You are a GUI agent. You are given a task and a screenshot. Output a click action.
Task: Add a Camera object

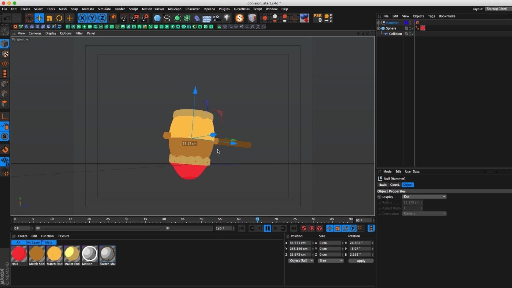tap(217, 18)
